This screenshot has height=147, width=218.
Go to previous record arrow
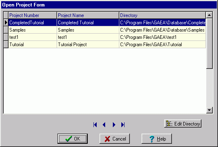(x=104, y=125)
